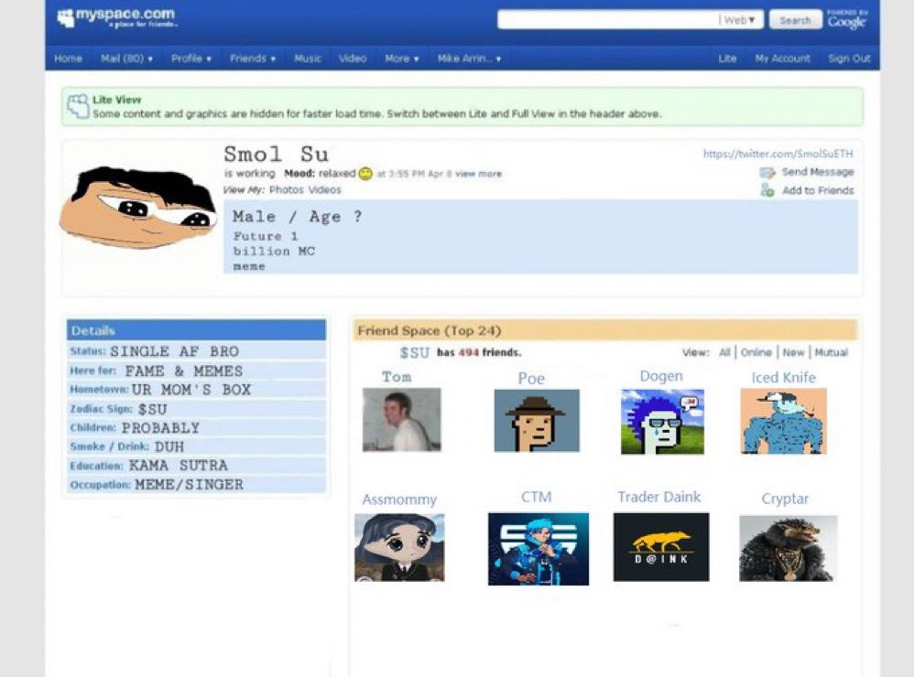Click the relaxed mood smiley icon
Viewport: 914px width, 677px height.
(x=365, y=174)
